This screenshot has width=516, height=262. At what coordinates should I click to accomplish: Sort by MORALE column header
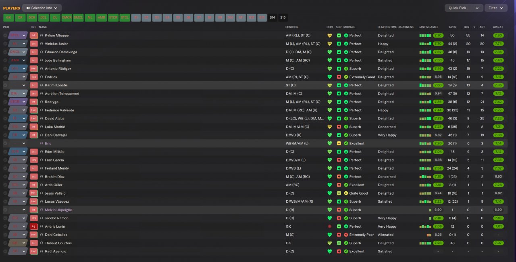pos(349,27)
